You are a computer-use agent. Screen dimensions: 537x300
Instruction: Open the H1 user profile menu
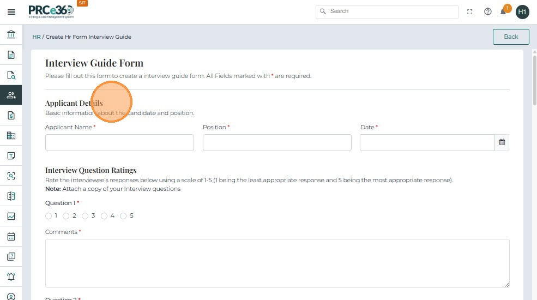(522, 11)
